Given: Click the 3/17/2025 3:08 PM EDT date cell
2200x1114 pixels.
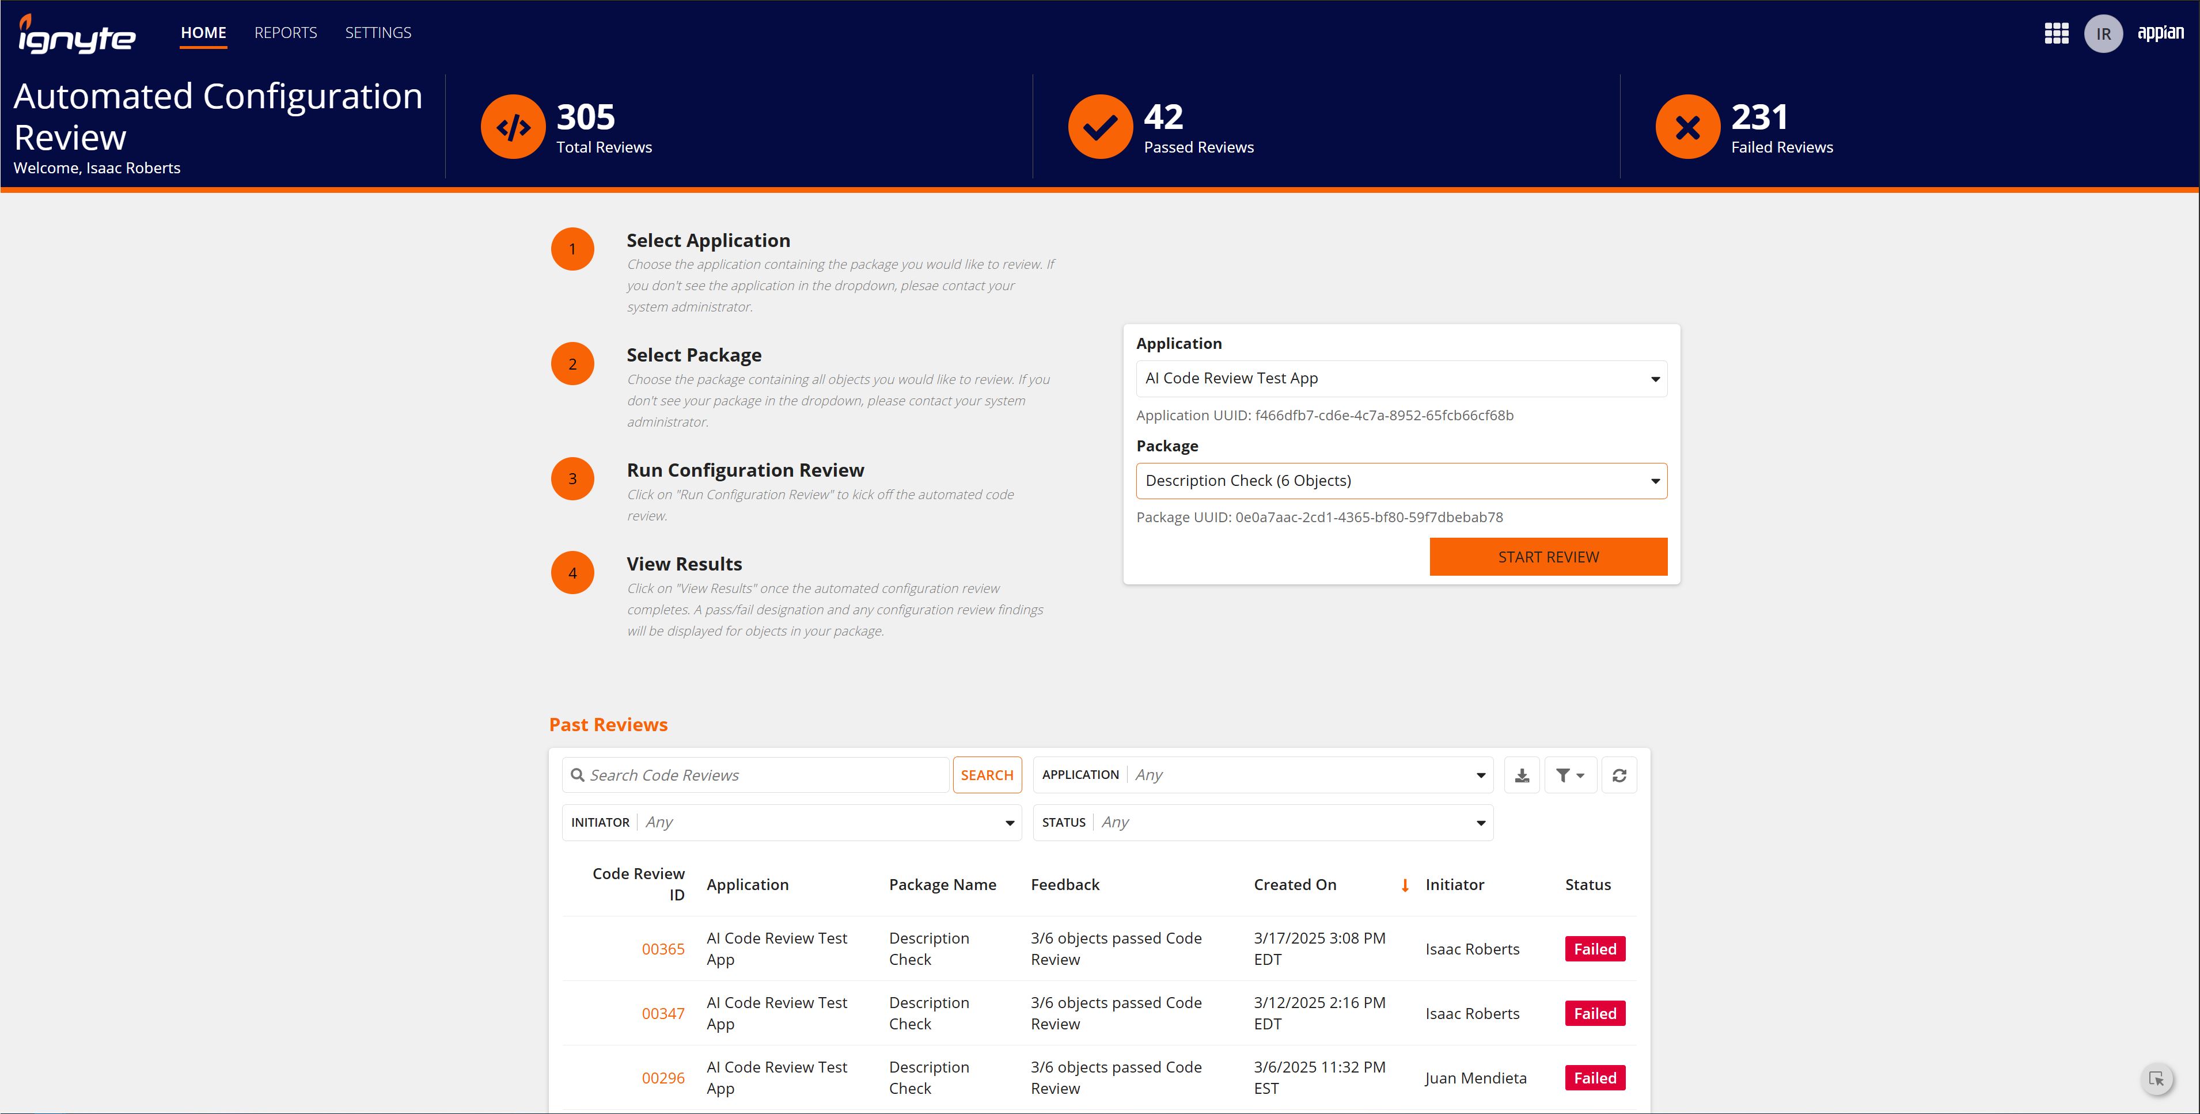Looking at the screenshot, I should tap(1319, 948).
